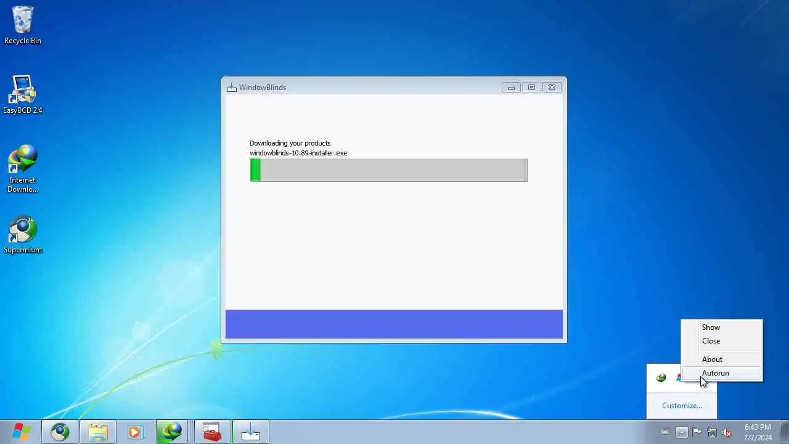Click the Show desktop strip by the clock
The image size is (789, 444).
click(784, 432)
